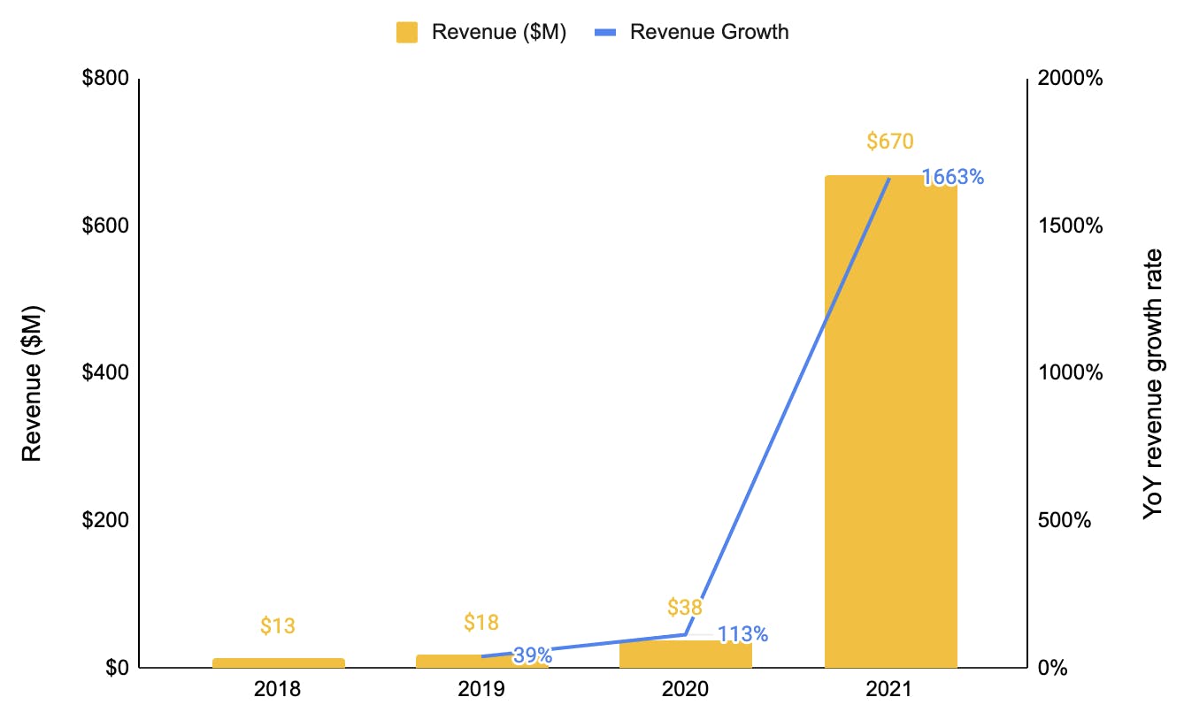
Task: Click the 2021 revenue bar
Action: coord(891,421)
